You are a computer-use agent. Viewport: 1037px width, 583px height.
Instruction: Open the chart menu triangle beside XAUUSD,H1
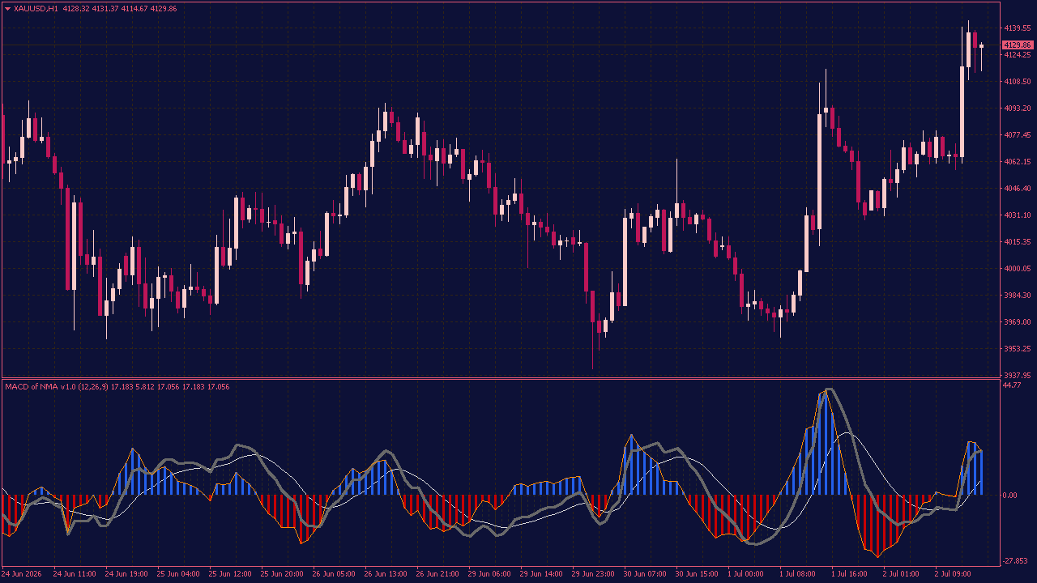(8, 8)
